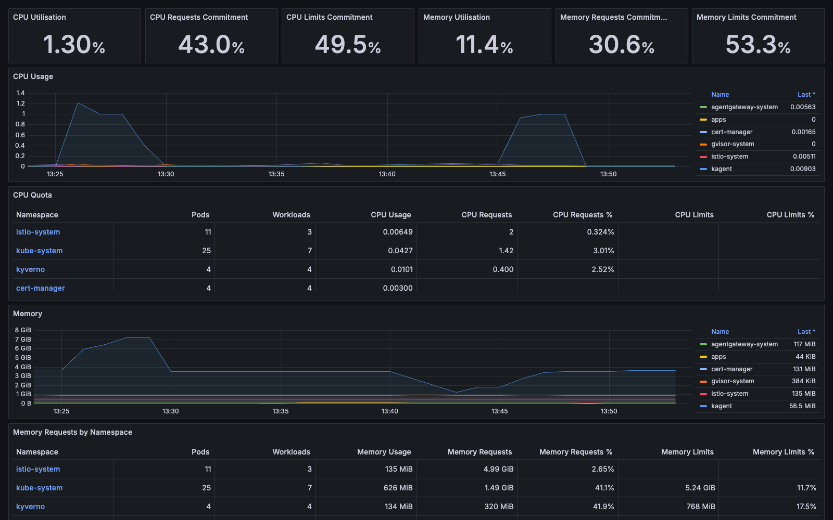Sort memory table by Memory Limits % column
The width and height of the screenshot is (833, 520).
pyautogui.click(x=784, y=452)
